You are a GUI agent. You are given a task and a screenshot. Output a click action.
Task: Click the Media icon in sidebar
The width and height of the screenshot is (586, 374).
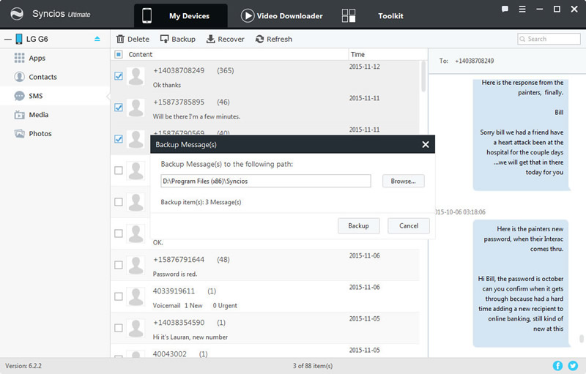tap(20, 115)
